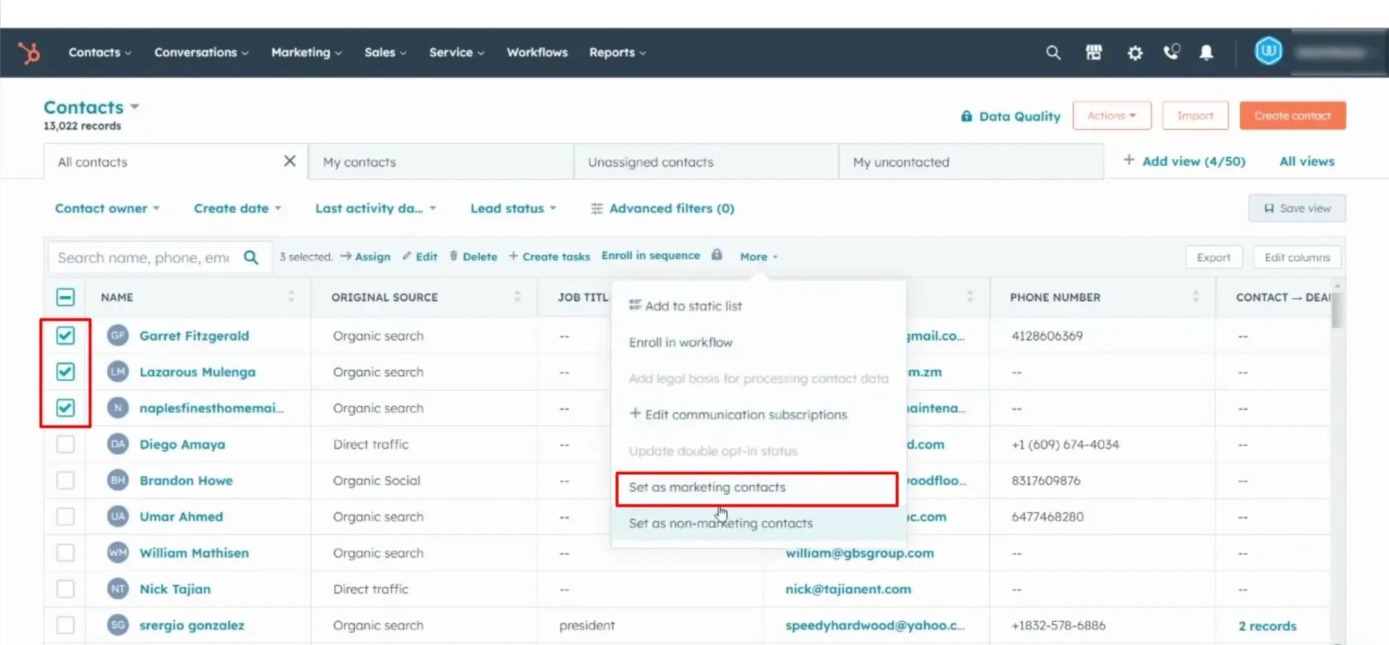Image resolution: width=1389 pixels, height=645 pixels.
Task: Click srergio gonzalez's avatar
Action: click(118, 625)
